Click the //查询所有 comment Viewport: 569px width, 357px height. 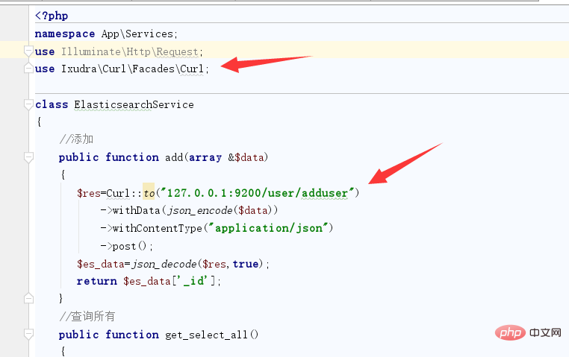coord(87,317)
